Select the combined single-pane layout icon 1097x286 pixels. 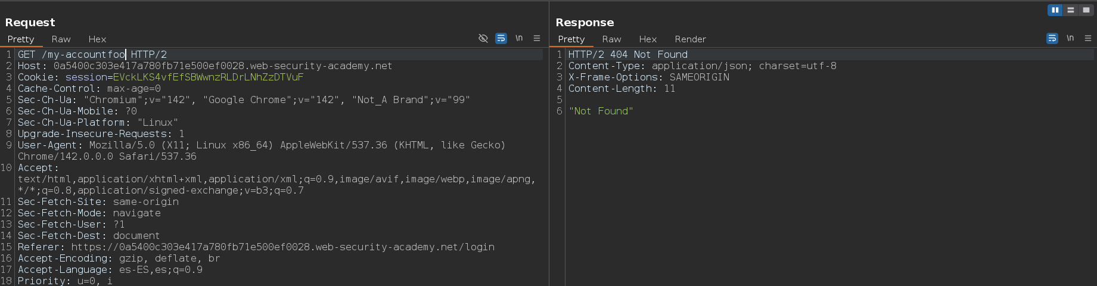point(1086,10)
